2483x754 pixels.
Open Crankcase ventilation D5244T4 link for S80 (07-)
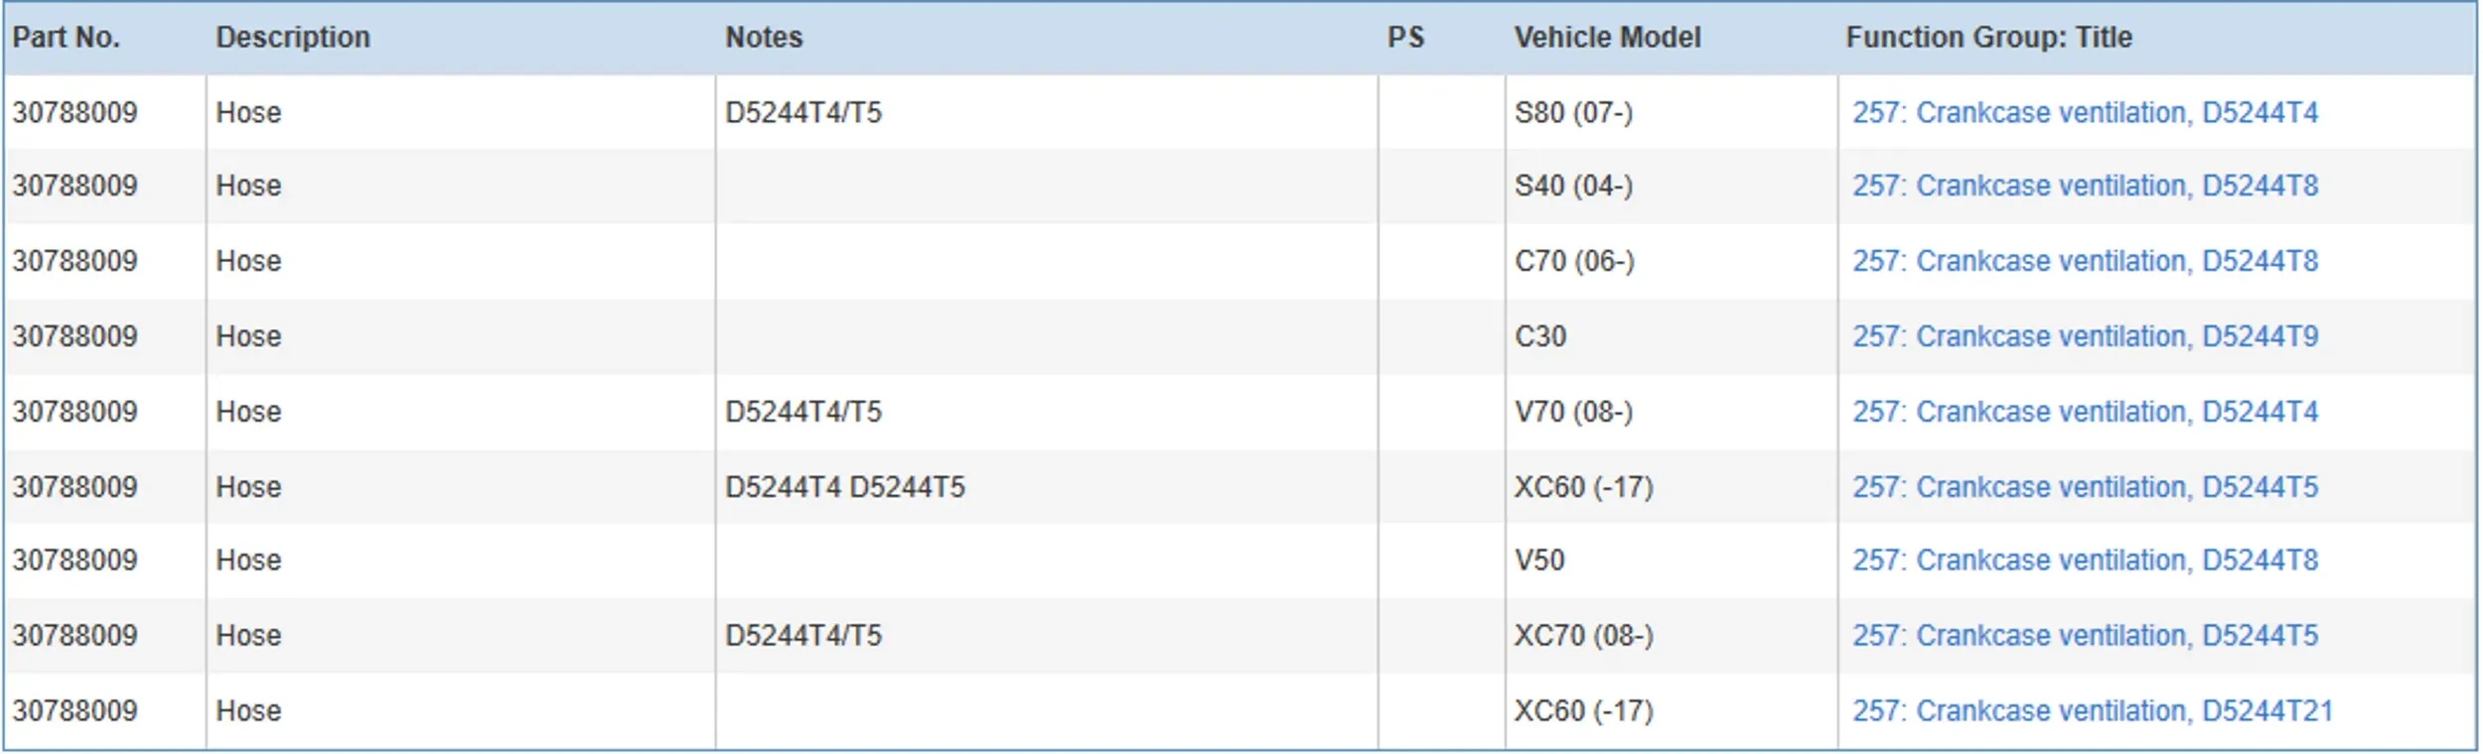click(x=2084, y=113)
